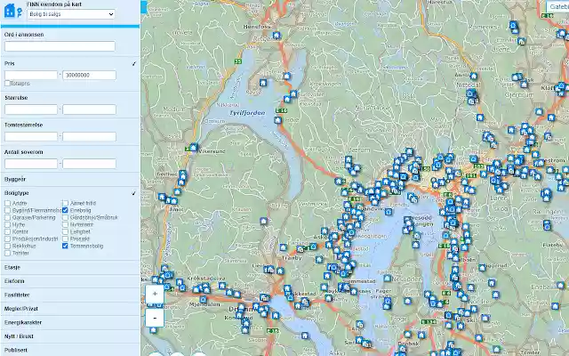Expand the Byggeår filter section

(70, 179)
